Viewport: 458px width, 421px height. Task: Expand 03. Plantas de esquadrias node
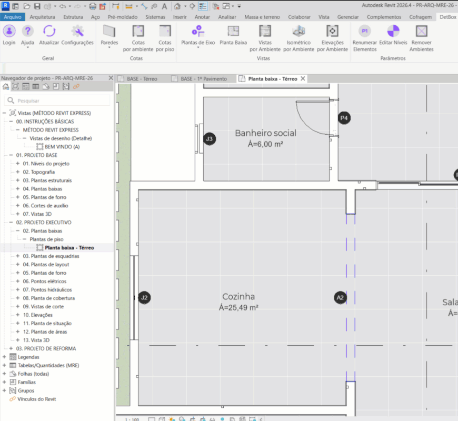pos(18,256)
